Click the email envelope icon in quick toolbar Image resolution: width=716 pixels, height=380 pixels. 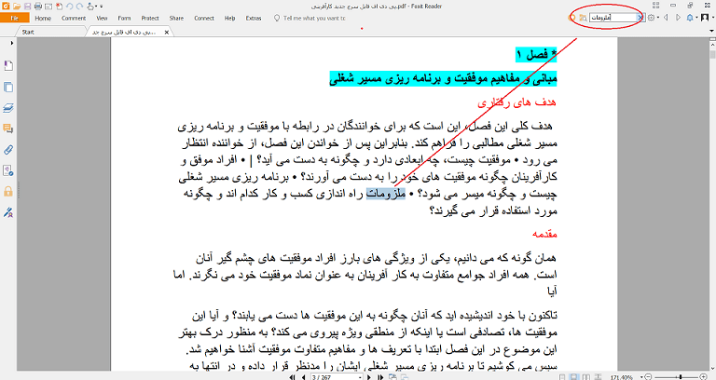point(48,7)
